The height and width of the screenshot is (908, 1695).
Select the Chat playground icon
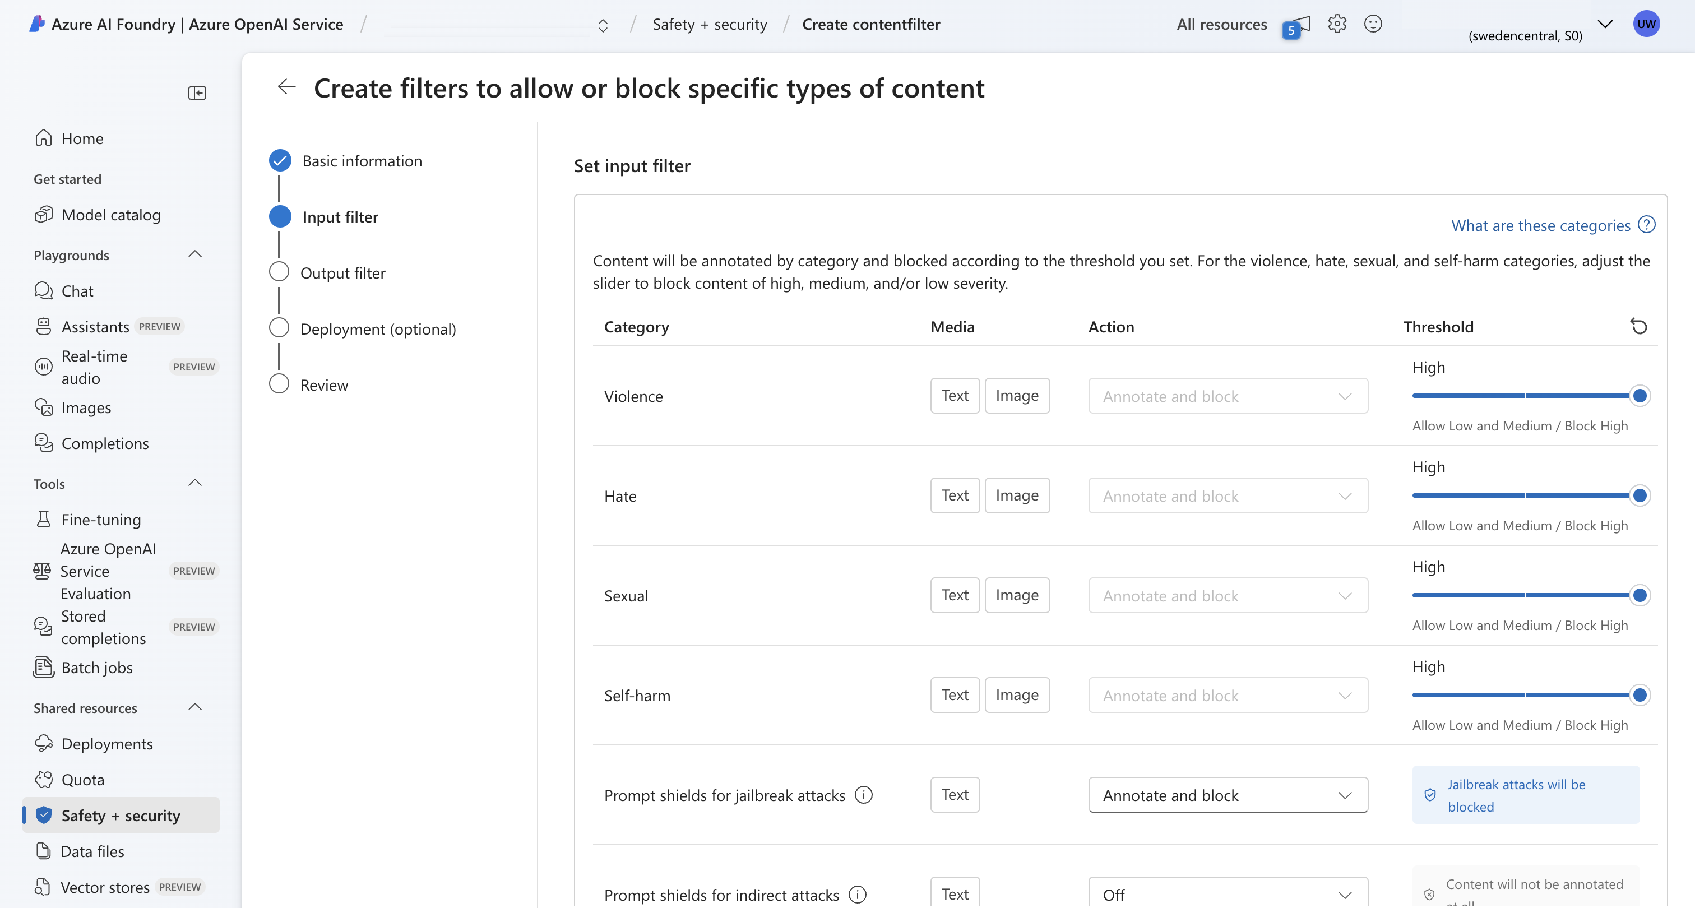[x=43, y=290]
